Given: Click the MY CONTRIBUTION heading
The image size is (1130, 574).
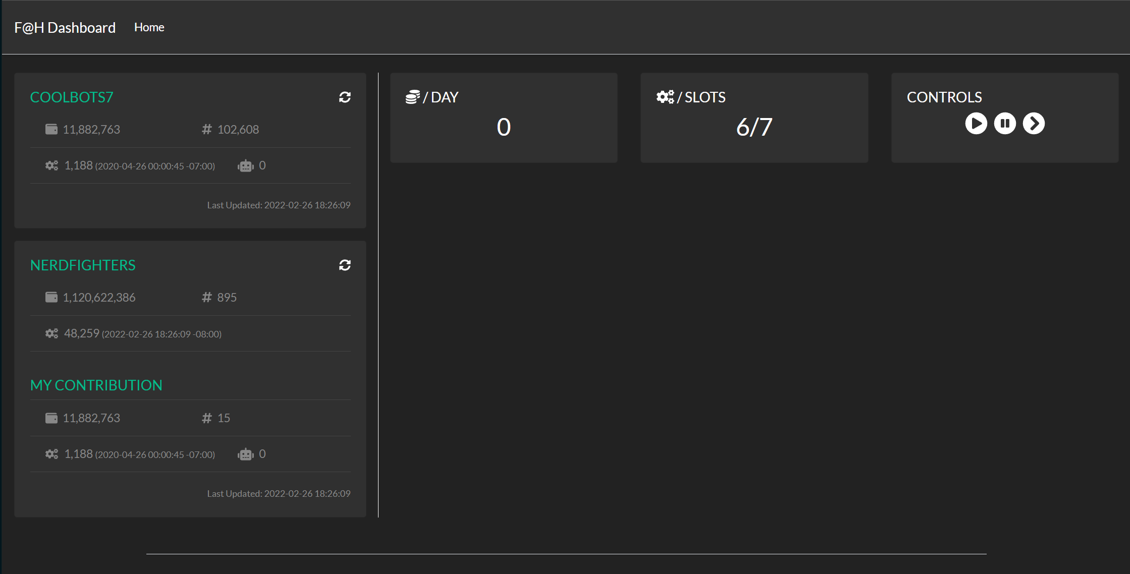Looking at the screenshot, I should [x=96, y=385].
